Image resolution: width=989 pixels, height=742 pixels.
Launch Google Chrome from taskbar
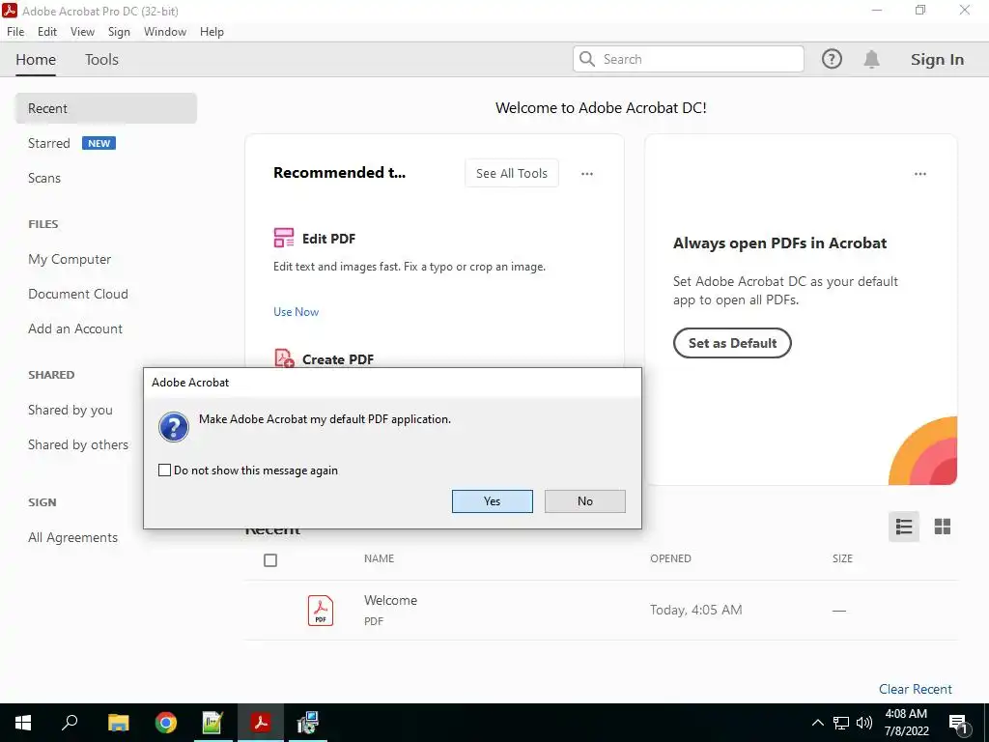tap(166, 723)
